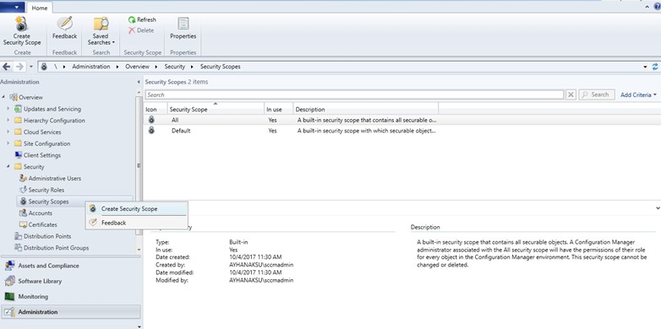Select Accounts in the tree
Image resolution: width=661 pixels, height=329 pixels.
[x=36, y=213]
